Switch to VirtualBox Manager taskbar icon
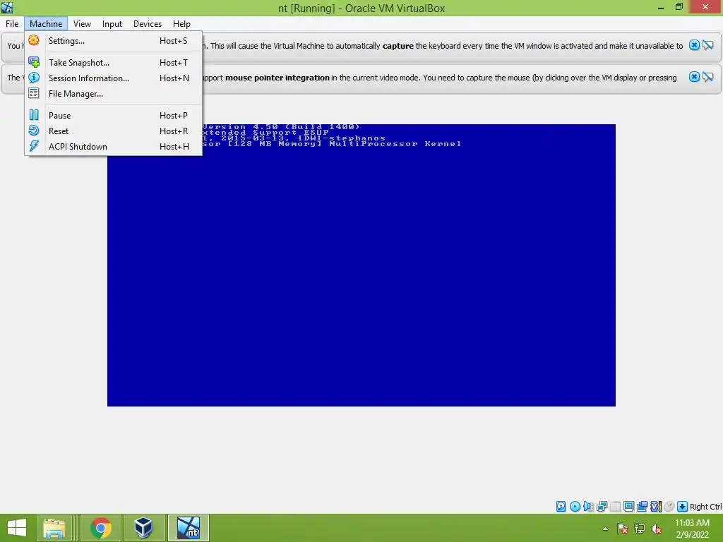 click(143, 528)
